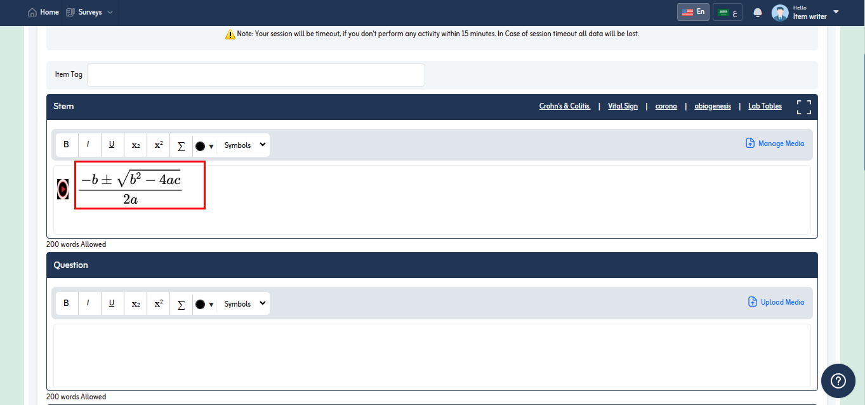Play the media icon in Stem content
The width and height of the screenshot is (865, 405).
(x=63, y=189)
